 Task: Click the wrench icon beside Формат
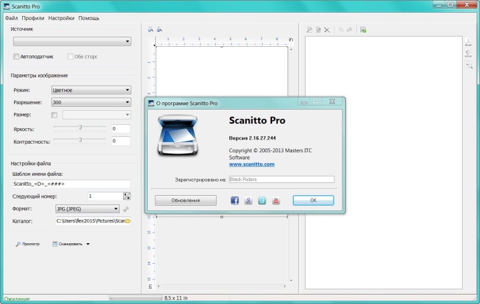pos(126,209)
